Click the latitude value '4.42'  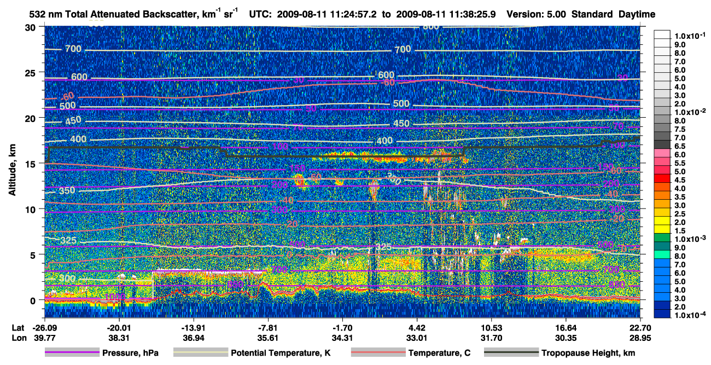pyautogui.click(x=417, y=327)
